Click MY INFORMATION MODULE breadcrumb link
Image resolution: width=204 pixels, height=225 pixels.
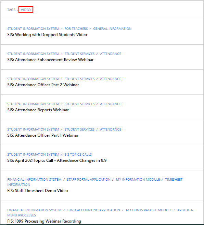pyautogui.click(x=138, y=180)
